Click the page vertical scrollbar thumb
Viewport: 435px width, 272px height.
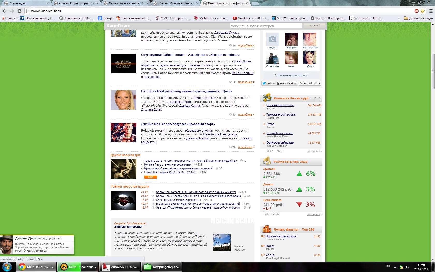point(433,71)
